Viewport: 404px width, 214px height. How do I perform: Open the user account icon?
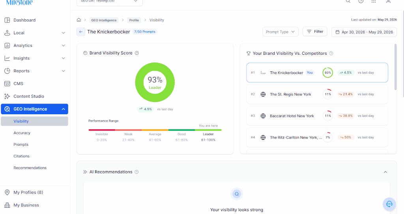[x=389, y=1]
